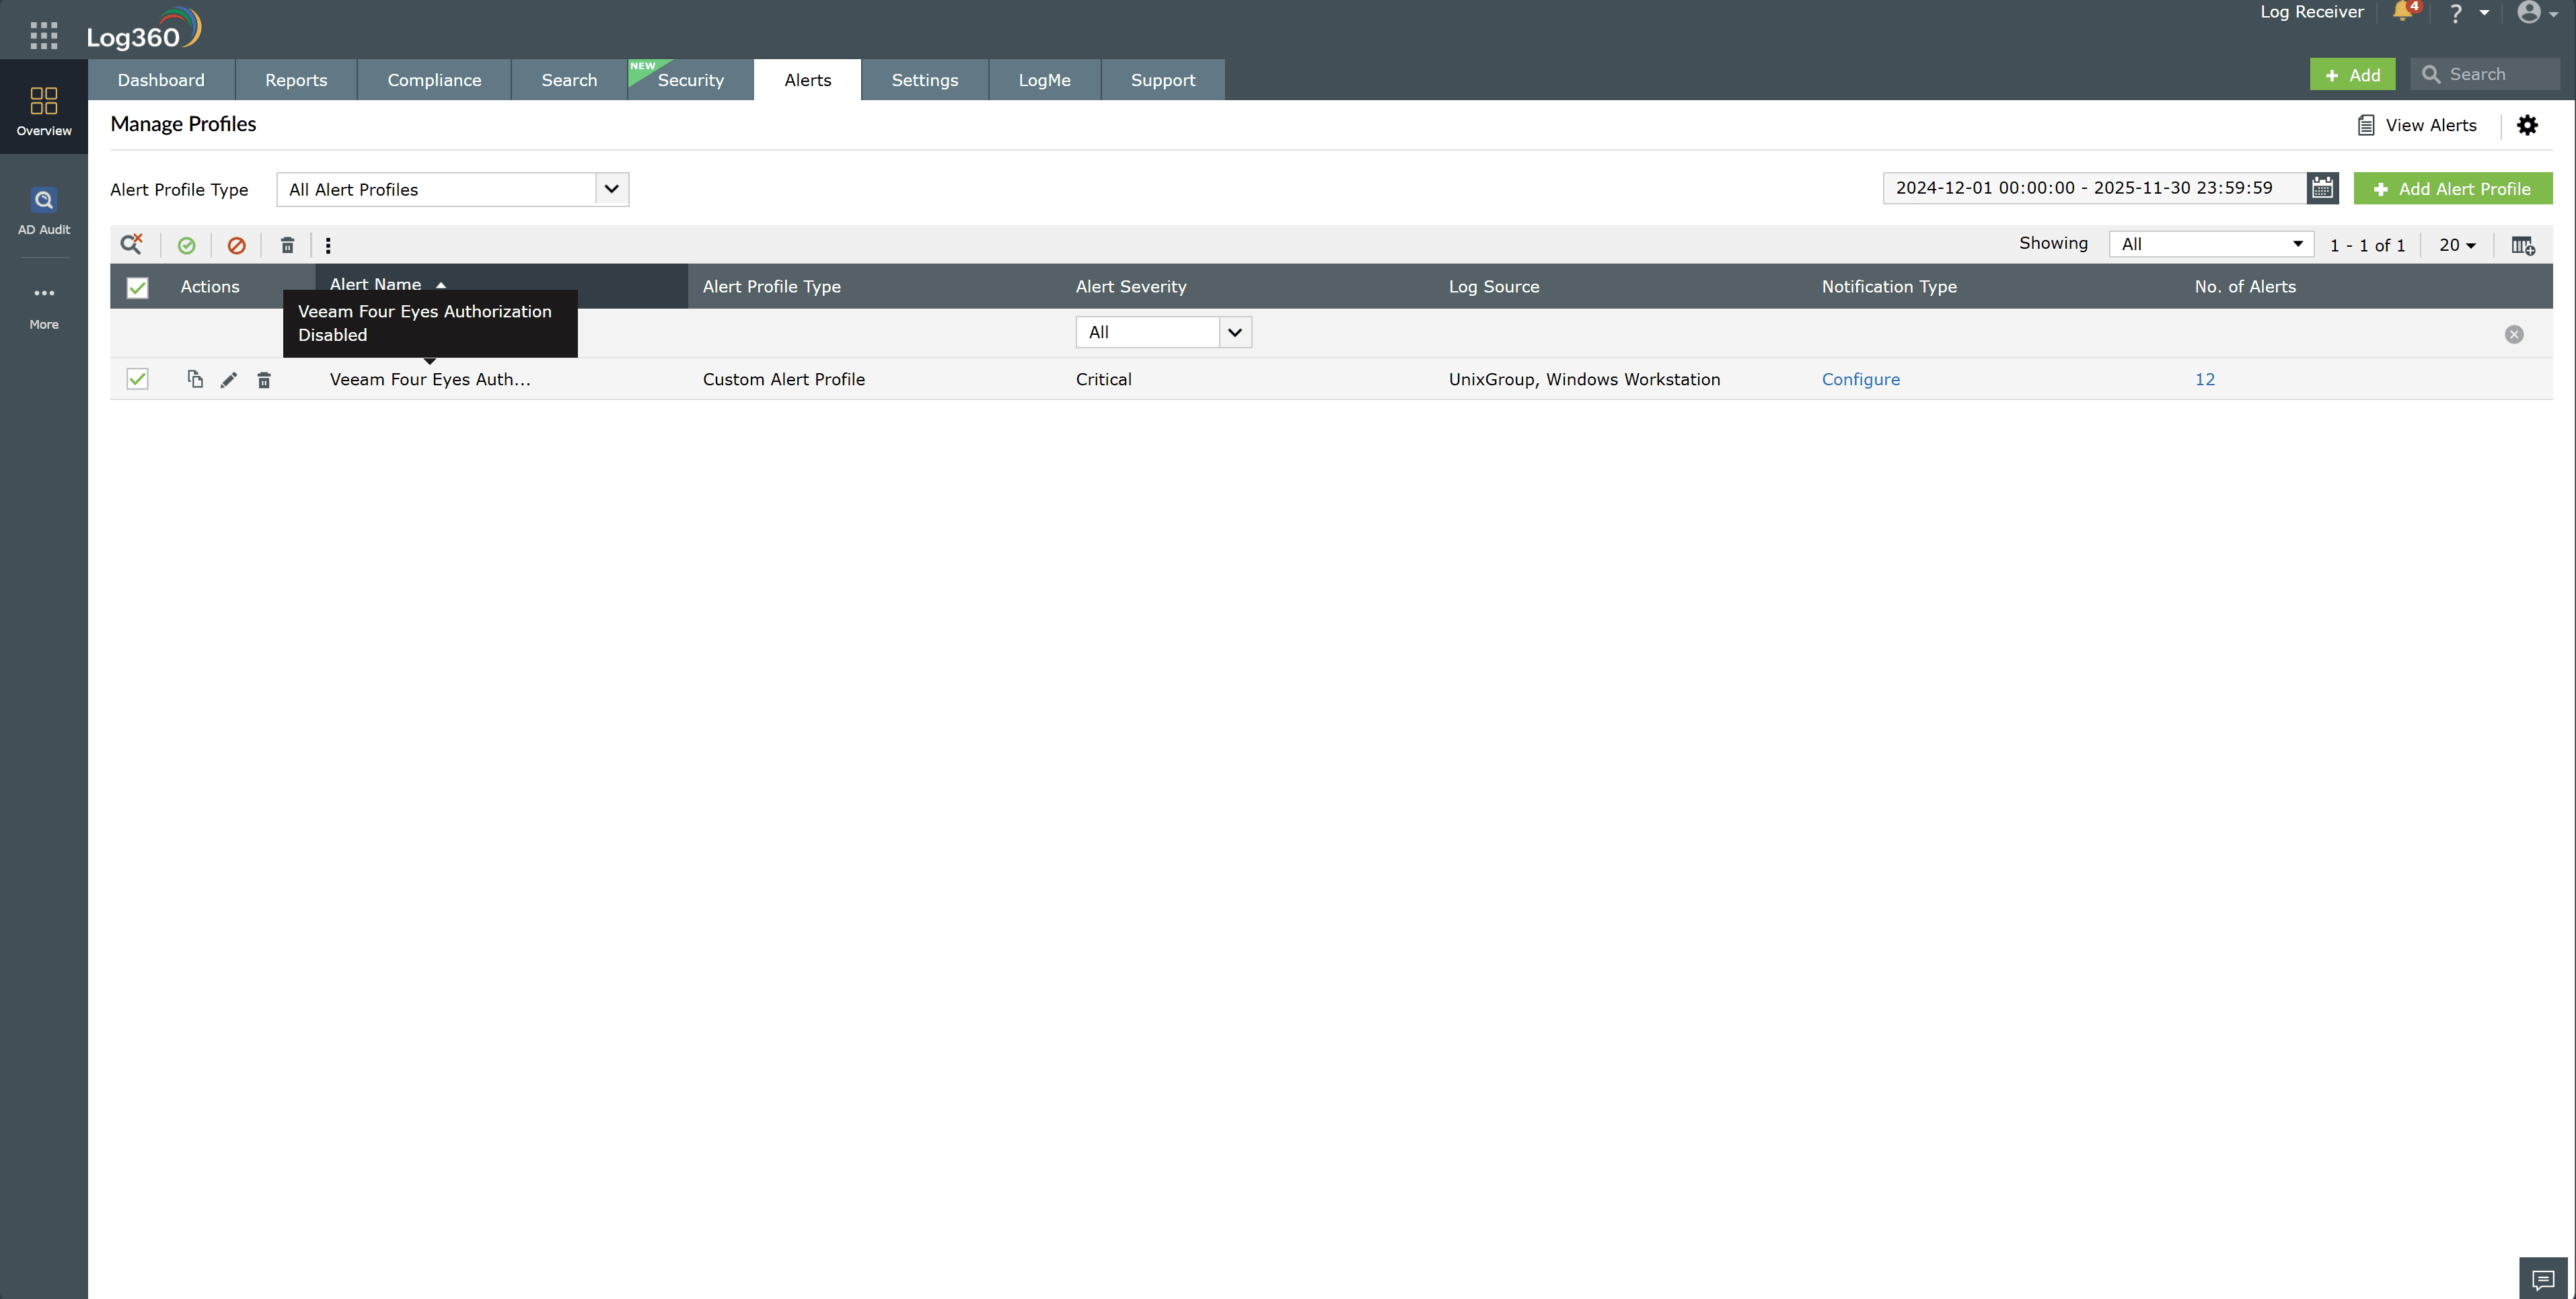Open the more options vertical dots icon
The image size is (2576, 1299).
coord(328,244)
